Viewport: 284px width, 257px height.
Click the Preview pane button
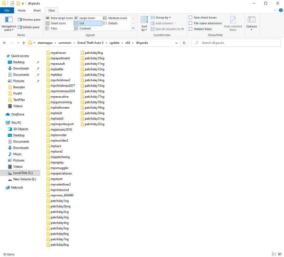(29, 20)
